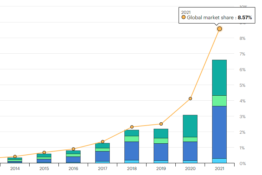Screen dimensions: 262x175
Task: Click the 2014 orange line data point
Action: 15,157
